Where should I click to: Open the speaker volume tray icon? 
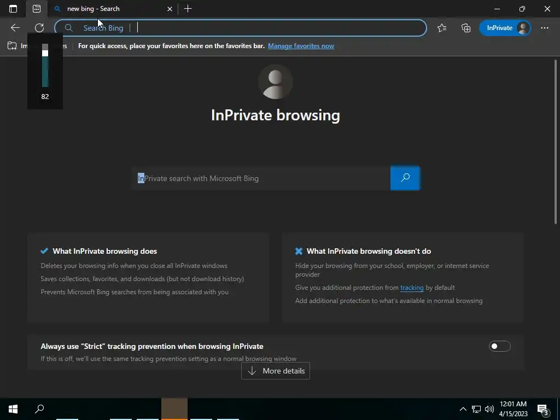[489, 409]
